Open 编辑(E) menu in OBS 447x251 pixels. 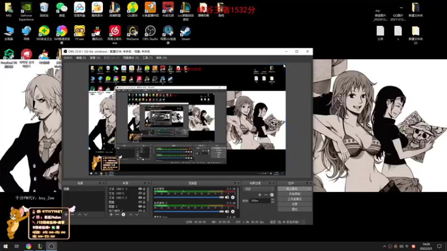(81, 58)
